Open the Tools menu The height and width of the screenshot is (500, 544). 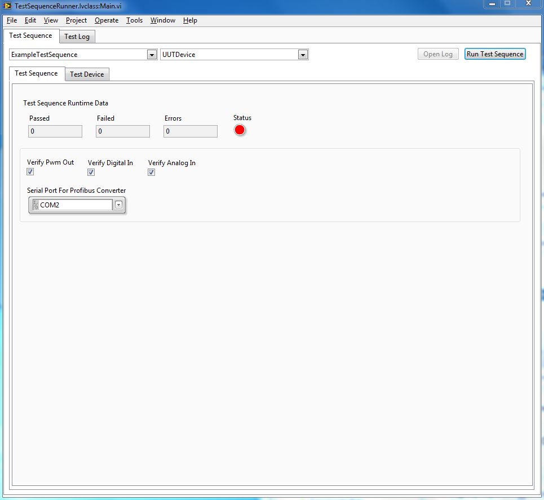pyautogui.click(x=134, y=20)
